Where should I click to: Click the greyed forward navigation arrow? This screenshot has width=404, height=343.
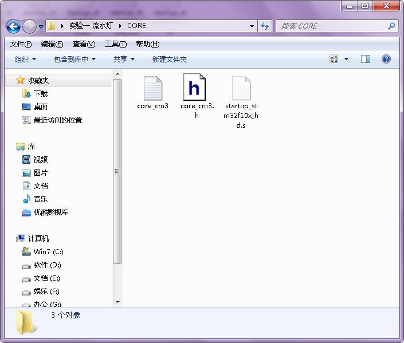point(29,26)
